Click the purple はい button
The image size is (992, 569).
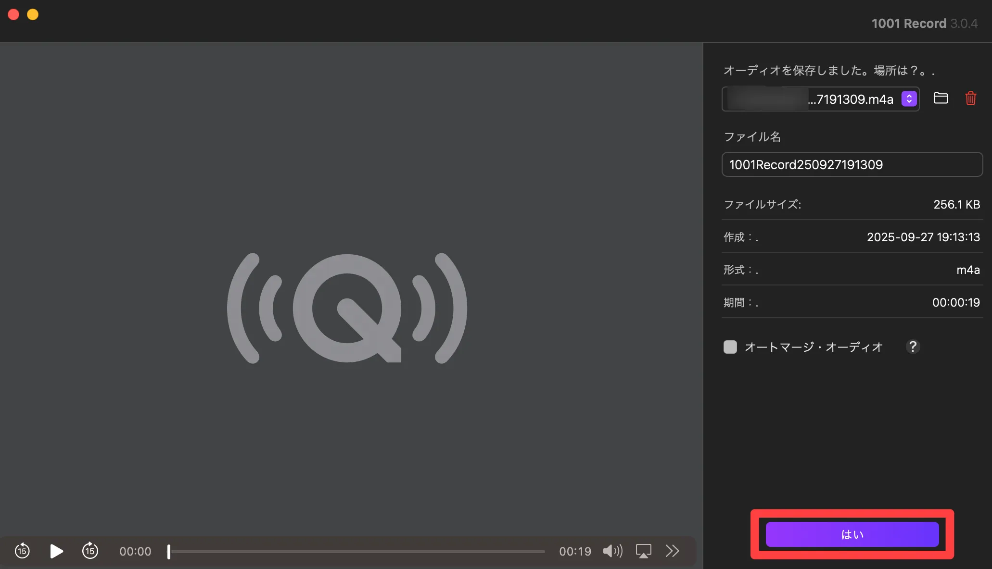[x=852, y=534]
